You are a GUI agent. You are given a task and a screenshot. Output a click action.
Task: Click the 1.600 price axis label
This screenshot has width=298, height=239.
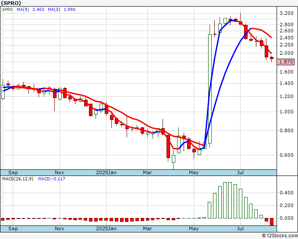click(287, 72)
